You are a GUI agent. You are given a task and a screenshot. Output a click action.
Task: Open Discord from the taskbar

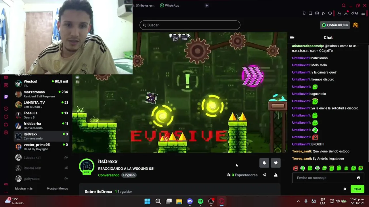pyautogui.click(x=190, y=201)
